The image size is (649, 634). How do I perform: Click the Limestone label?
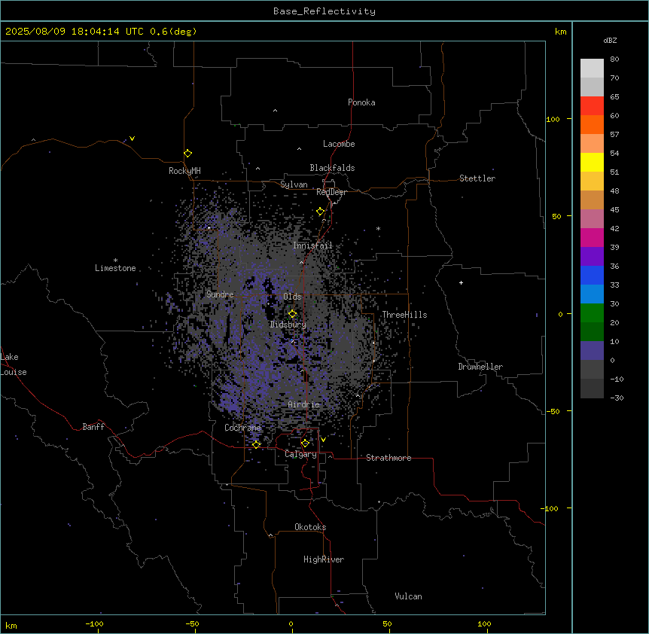115,268
